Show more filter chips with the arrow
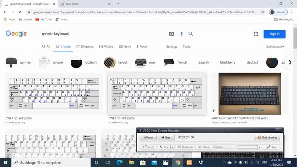Viewport: 297px width, 167px height. point(290,62)
